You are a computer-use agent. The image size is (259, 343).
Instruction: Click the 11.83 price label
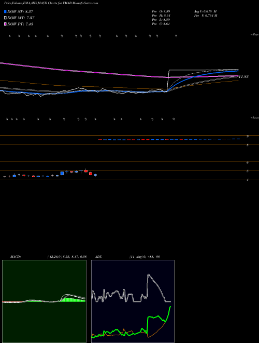tap(243, 77)
